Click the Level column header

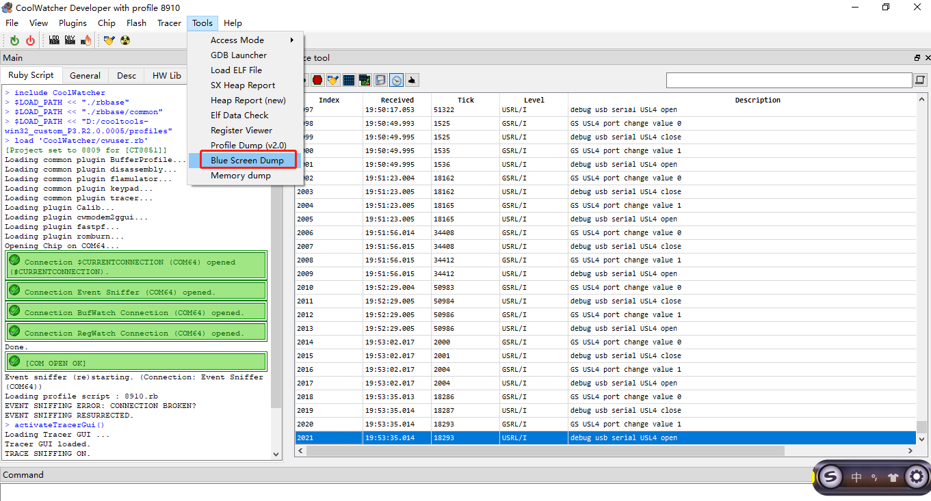coord(534,100)
